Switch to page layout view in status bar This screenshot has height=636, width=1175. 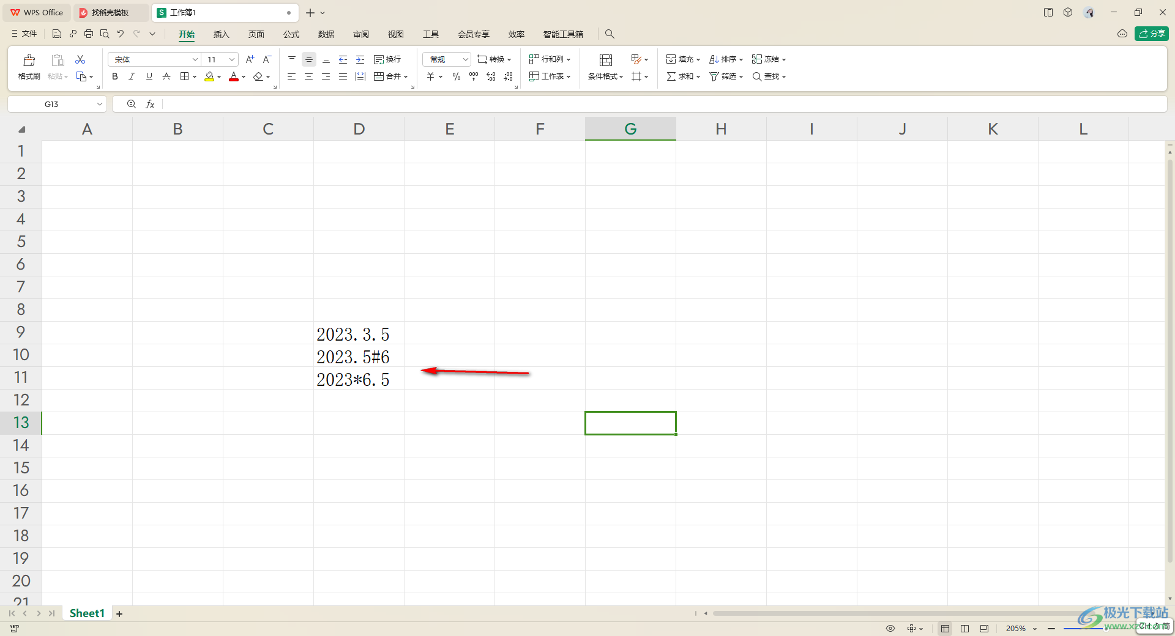coord(964,629)
